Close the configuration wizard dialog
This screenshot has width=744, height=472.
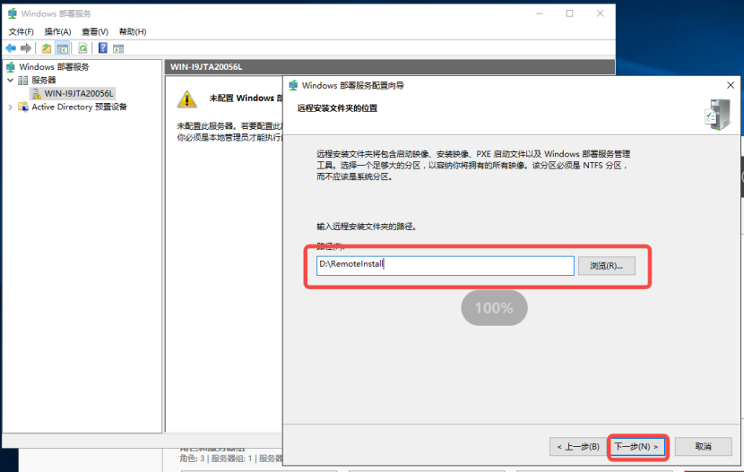point(731,85)
